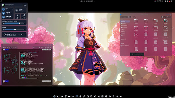Select the Templates folder icon
Screen dimensions: 175x98
pos(165,28)
